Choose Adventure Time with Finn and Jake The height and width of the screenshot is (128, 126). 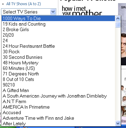point(58,118)
